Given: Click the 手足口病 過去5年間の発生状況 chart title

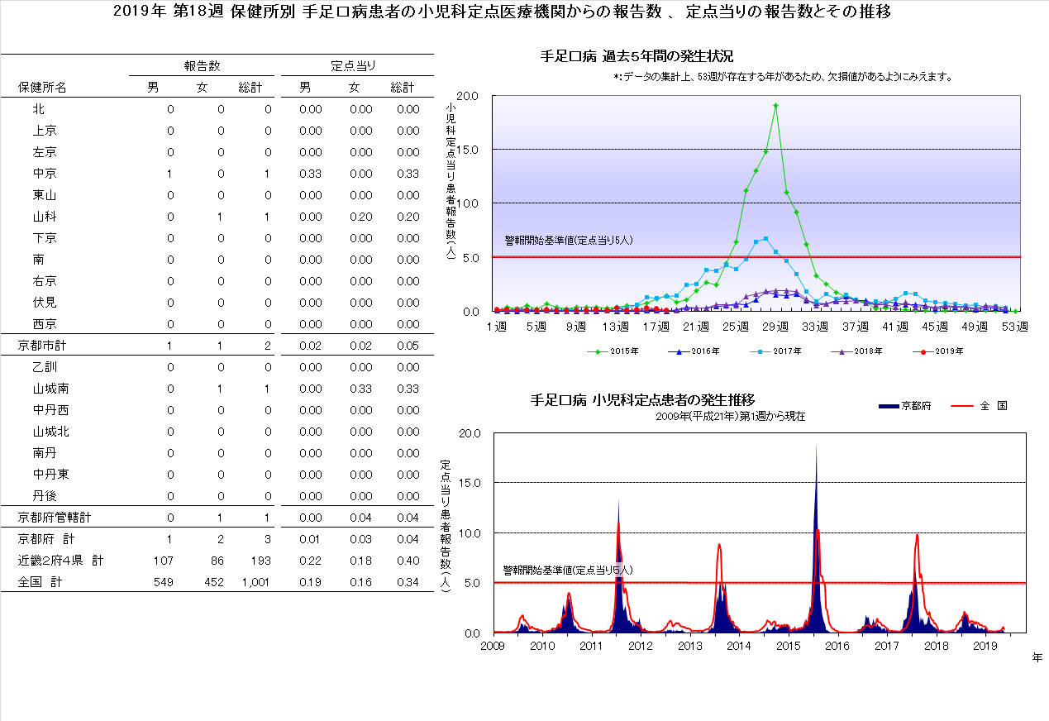Looking at the screenshot, I should point(637,56).
